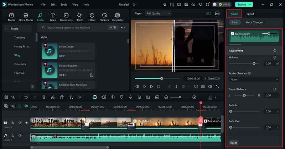Viewport: 285px width, 149px height.
Task: Open the Media tab
Action: tap(11, 17)
